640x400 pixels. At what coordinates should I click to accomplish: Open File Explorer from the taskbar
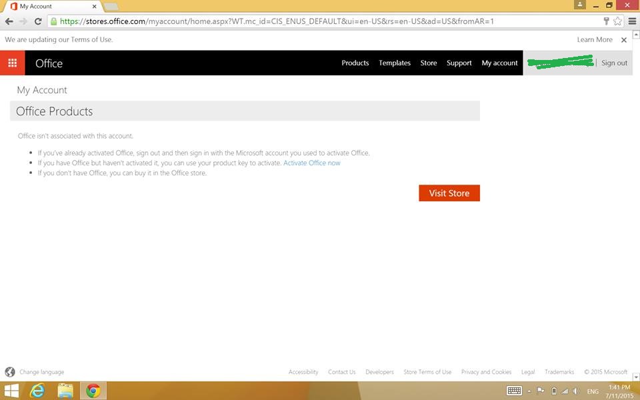point(65,391)
